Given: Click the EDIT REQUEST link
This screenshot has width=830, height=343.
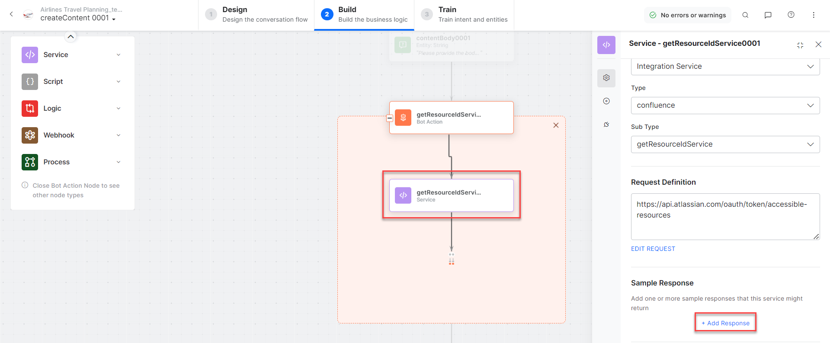Looking at the screenshot, I should 653,249.
